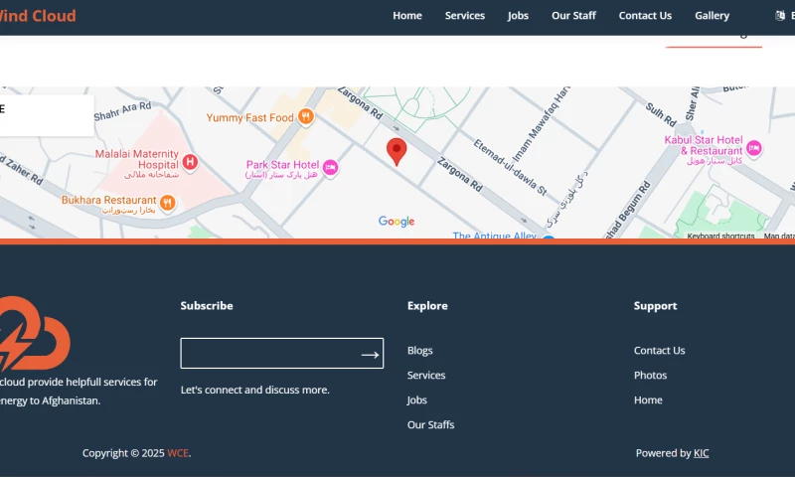Select the Malalai Maternity Hospital marker

point(190,162)
